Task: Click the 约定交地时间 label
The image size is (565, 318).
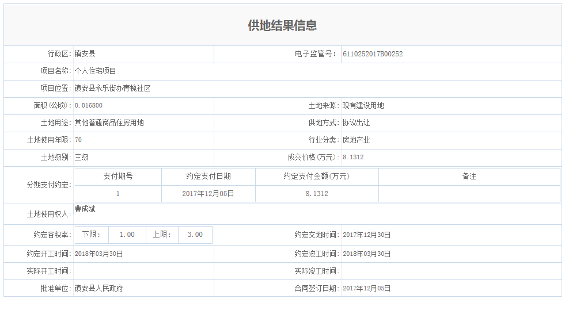Action: coord(317,235)
